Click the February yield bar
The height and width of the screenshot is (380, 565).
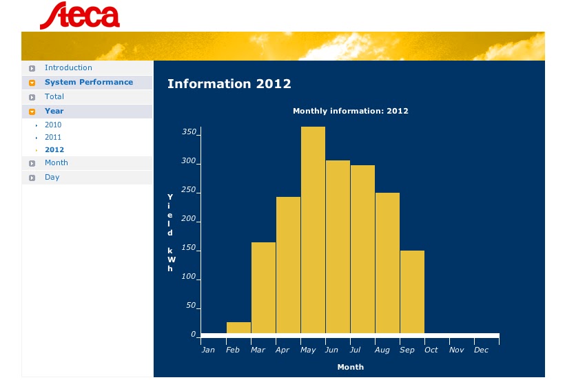pyautogui.click(x=238, y=328)
